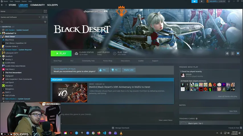Image resolution: width=243 pixels, height=136 pixels.
Task: Click the Trading Cards help question mark
Action: tap(197, 119)
